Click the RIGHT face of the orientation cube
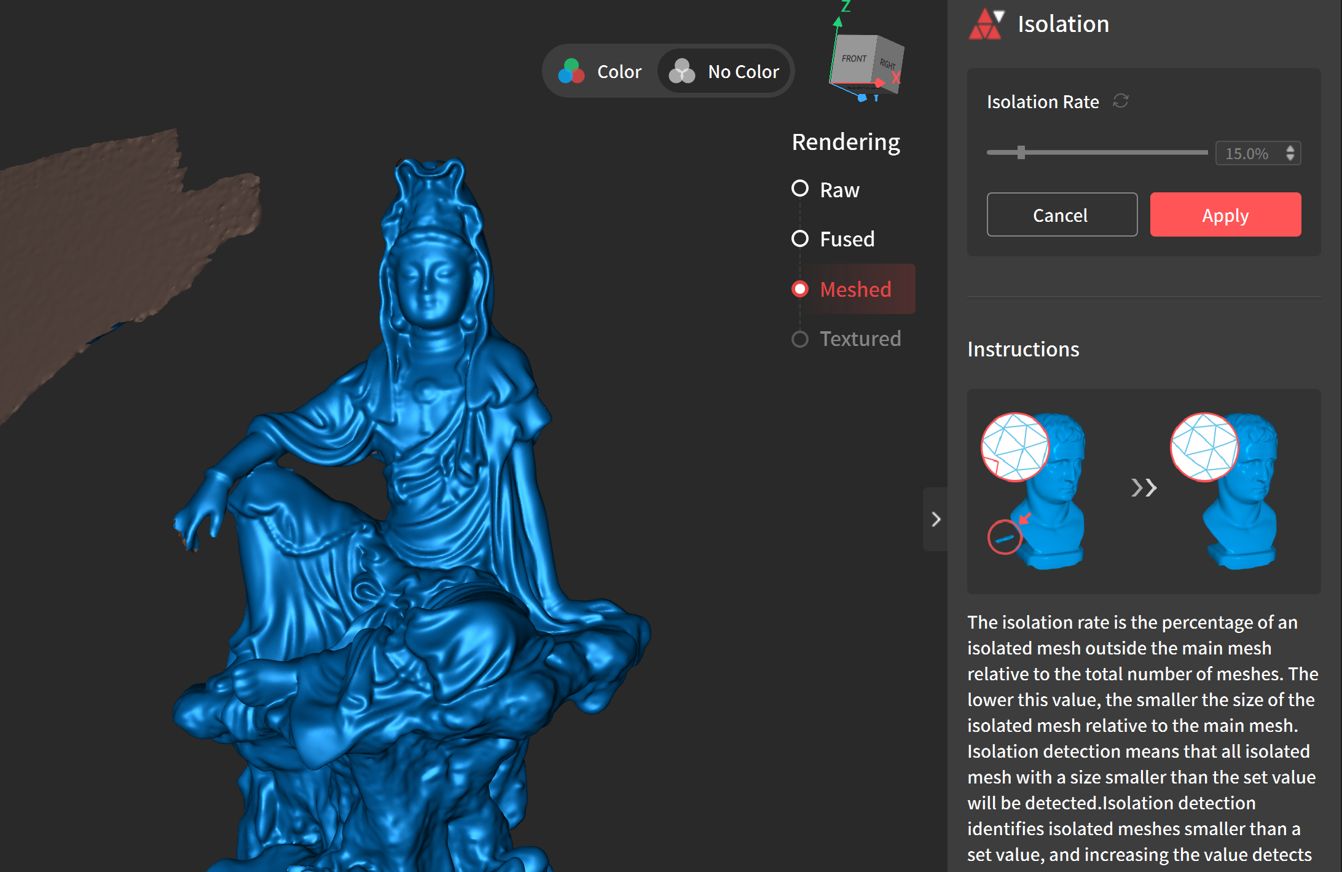 [x=888, y=64]
